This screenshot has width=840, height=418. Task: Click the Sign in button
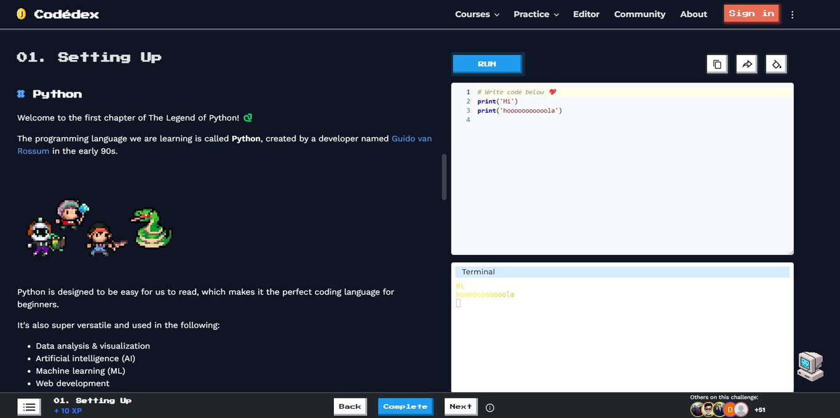click(x=751, y=14)
